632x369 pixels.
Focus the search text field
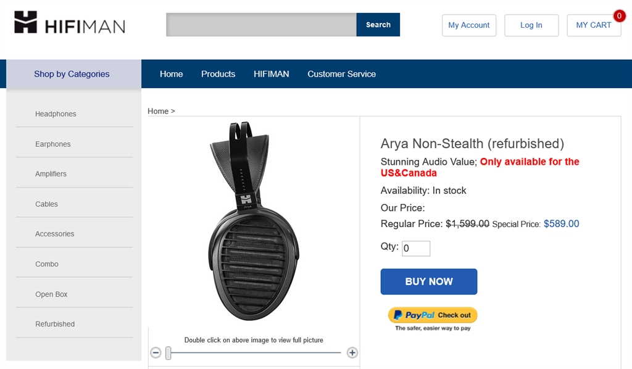pos(261,25)
